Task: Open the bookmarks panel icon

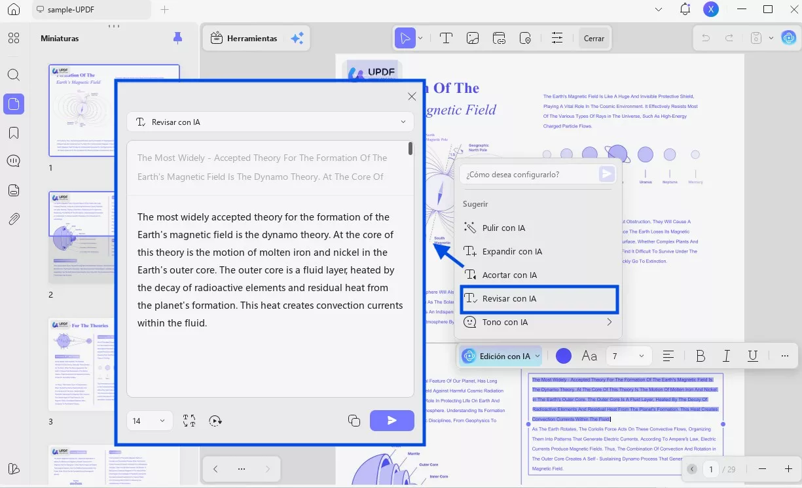Action: point(14,133)
